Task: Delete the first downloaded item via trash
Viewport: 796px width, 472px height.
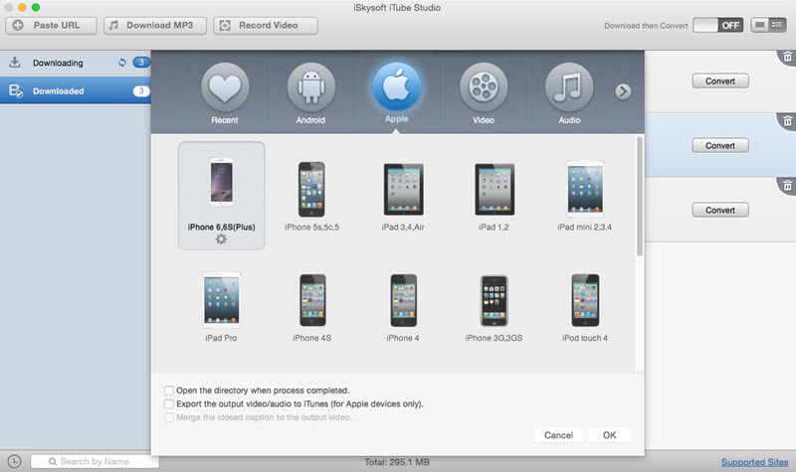Action: (x=787, y=57)
